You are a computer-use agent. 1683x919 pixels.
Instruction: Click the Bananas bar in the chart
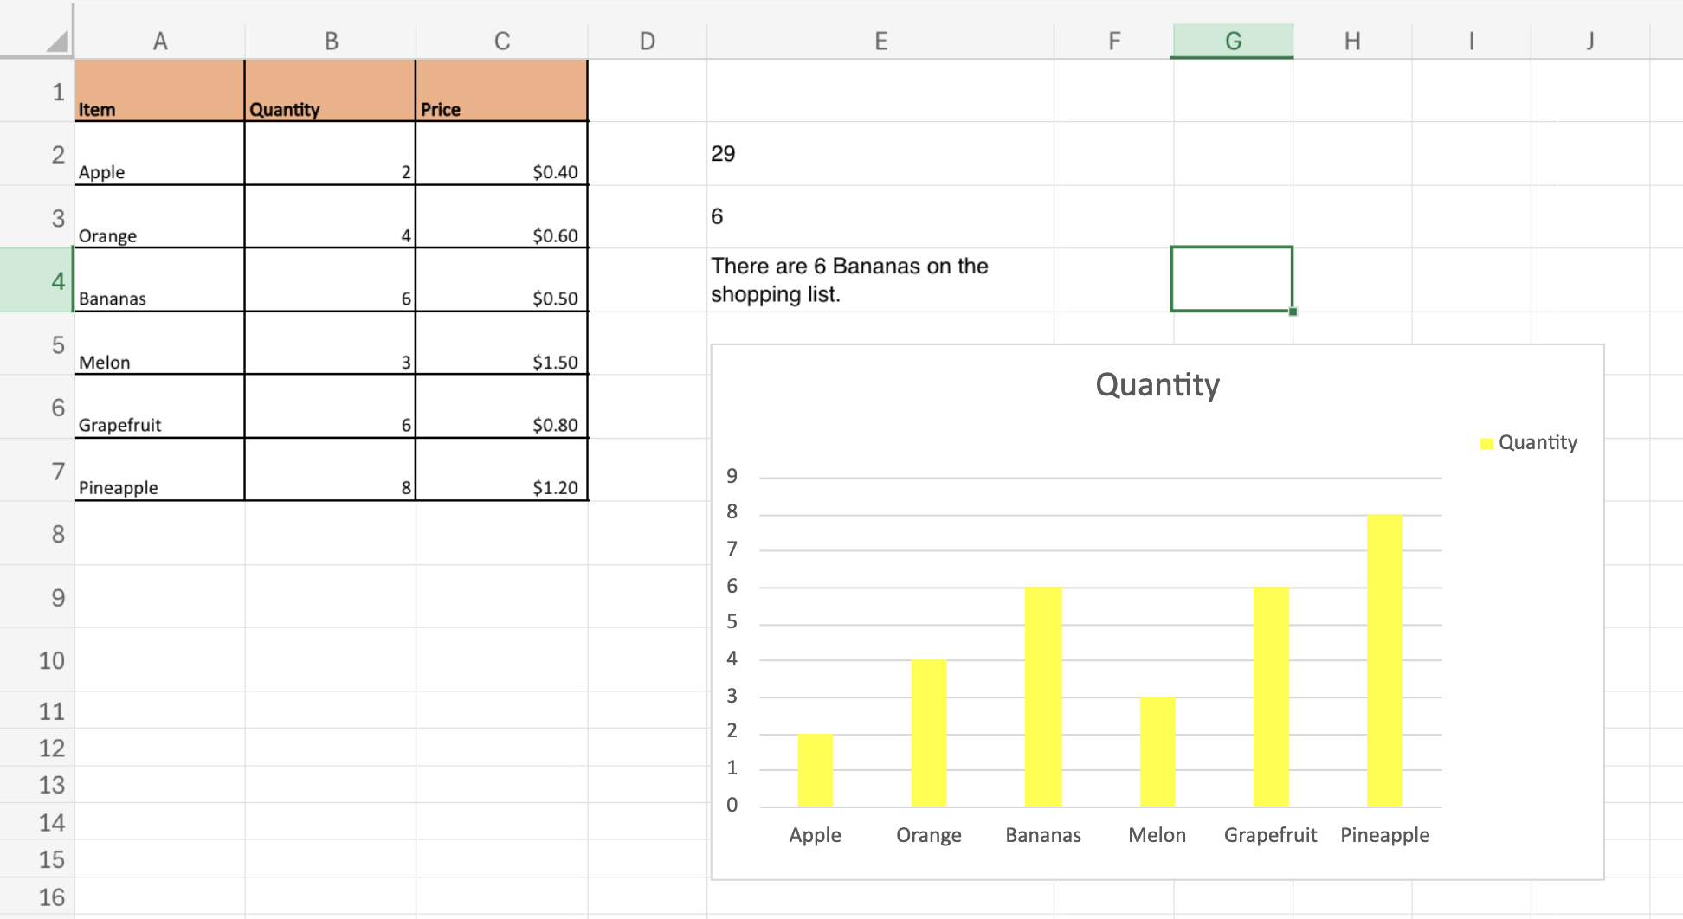(1043, 697)
